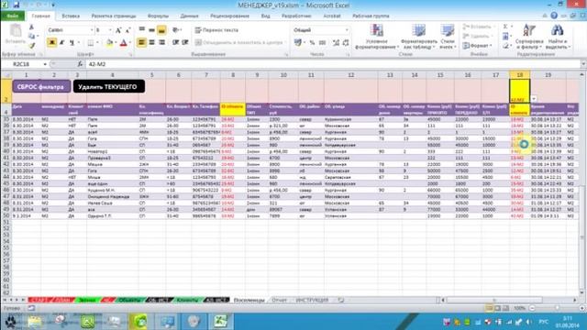Open Excel from the Windows taskbar
587x330 pixels.
[x=220, y=322]
